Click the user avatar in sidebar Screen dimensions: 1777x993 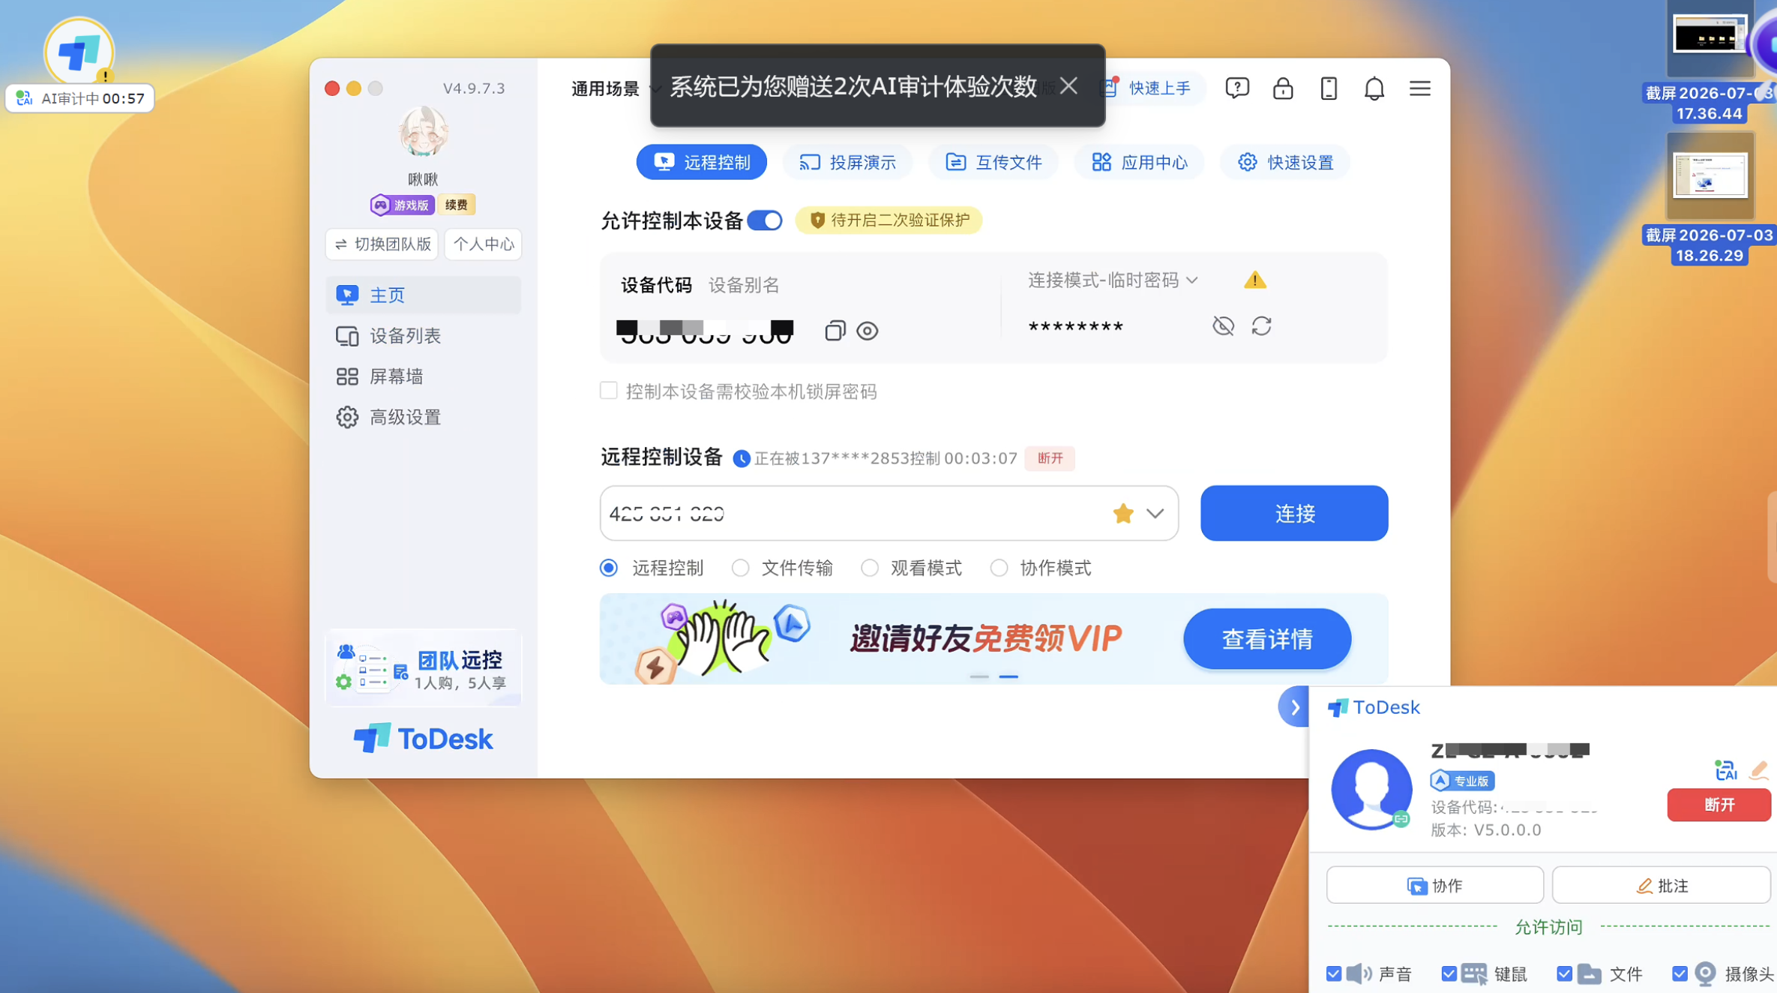[423, 132]
